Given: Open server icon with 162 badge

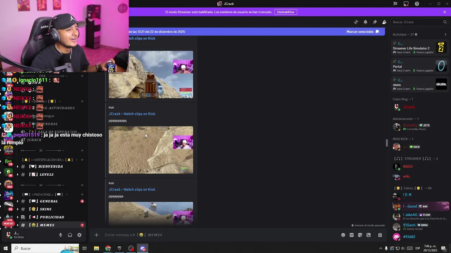Looking at the screenshot, I should (x=8, y=183).
